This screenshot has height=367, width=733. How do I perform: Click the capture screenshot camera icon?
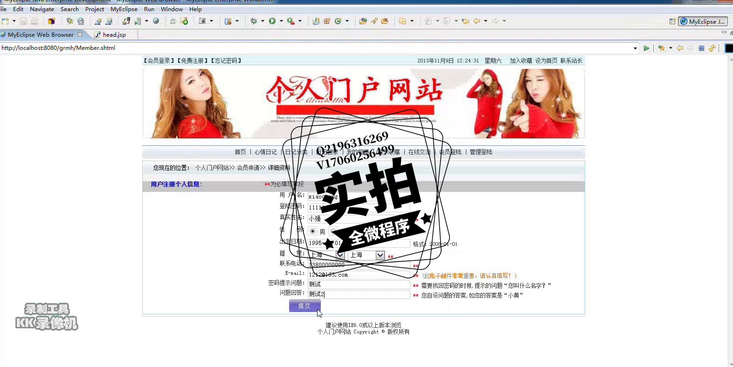202,21
